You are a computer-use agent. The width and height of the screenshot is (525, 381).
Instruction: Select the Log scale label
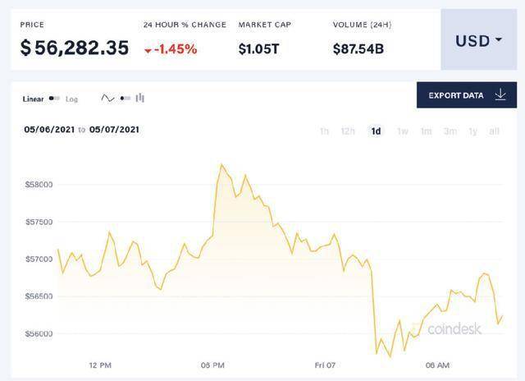tap(71, 99)
